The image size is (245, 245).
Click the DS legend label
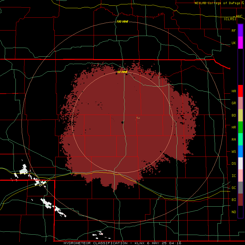(x=234, y=163)
